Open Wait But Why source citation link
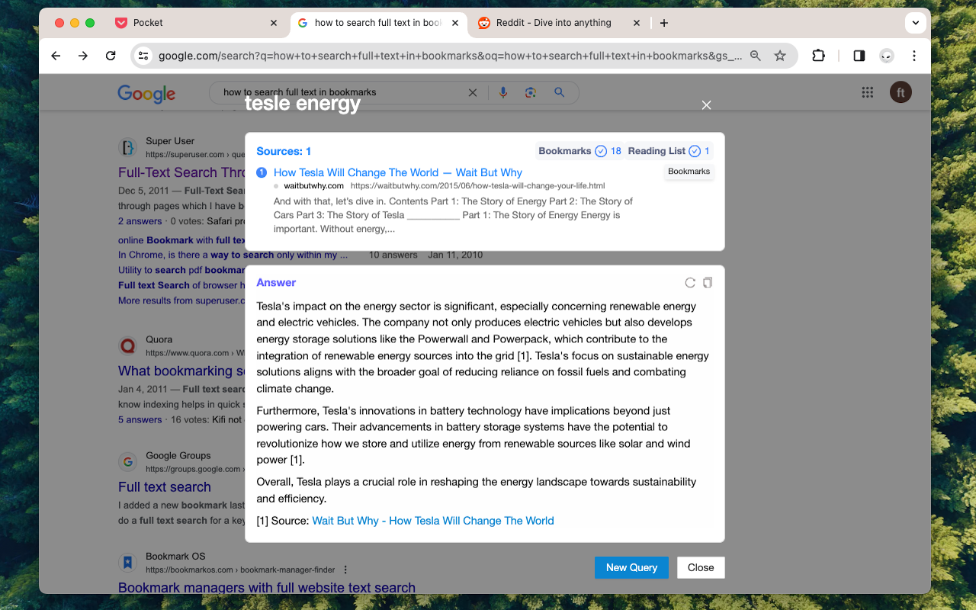Image resolution: width=976 pixels, height=610 pixels. pos(433,521)
